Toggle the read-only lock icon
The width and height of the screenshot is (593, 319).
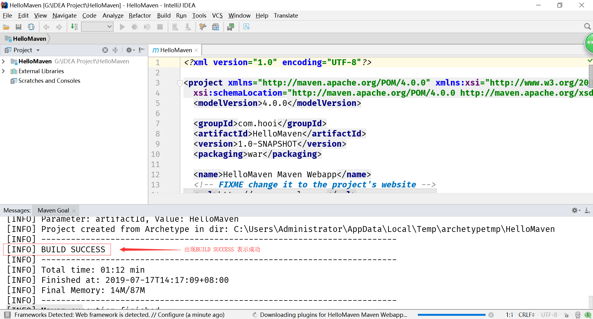pyautogui.click(x=567, y=315)
